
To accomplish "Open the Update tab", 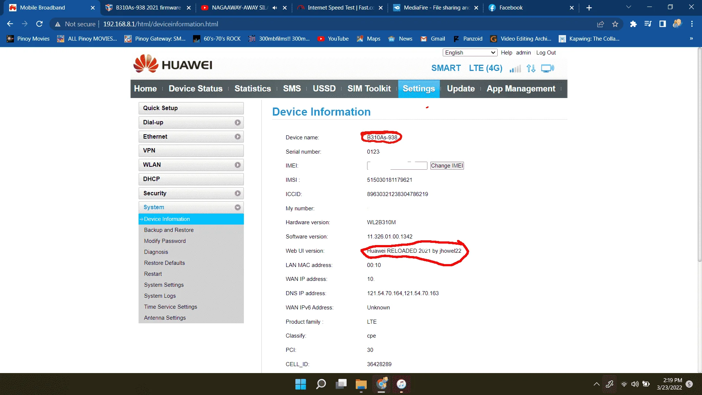I will [x=461, y=89].
